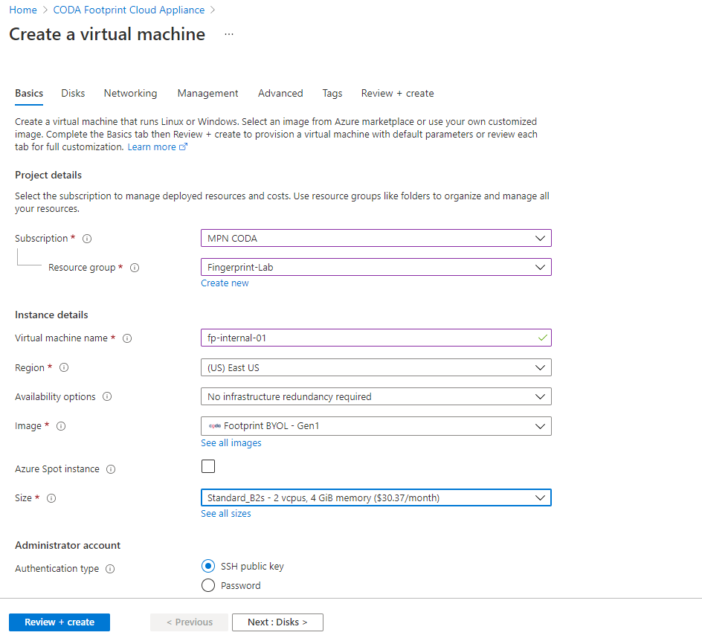The image size is (702, 641).
Task: Select Password authentication
Action: (x=208, y=585)
